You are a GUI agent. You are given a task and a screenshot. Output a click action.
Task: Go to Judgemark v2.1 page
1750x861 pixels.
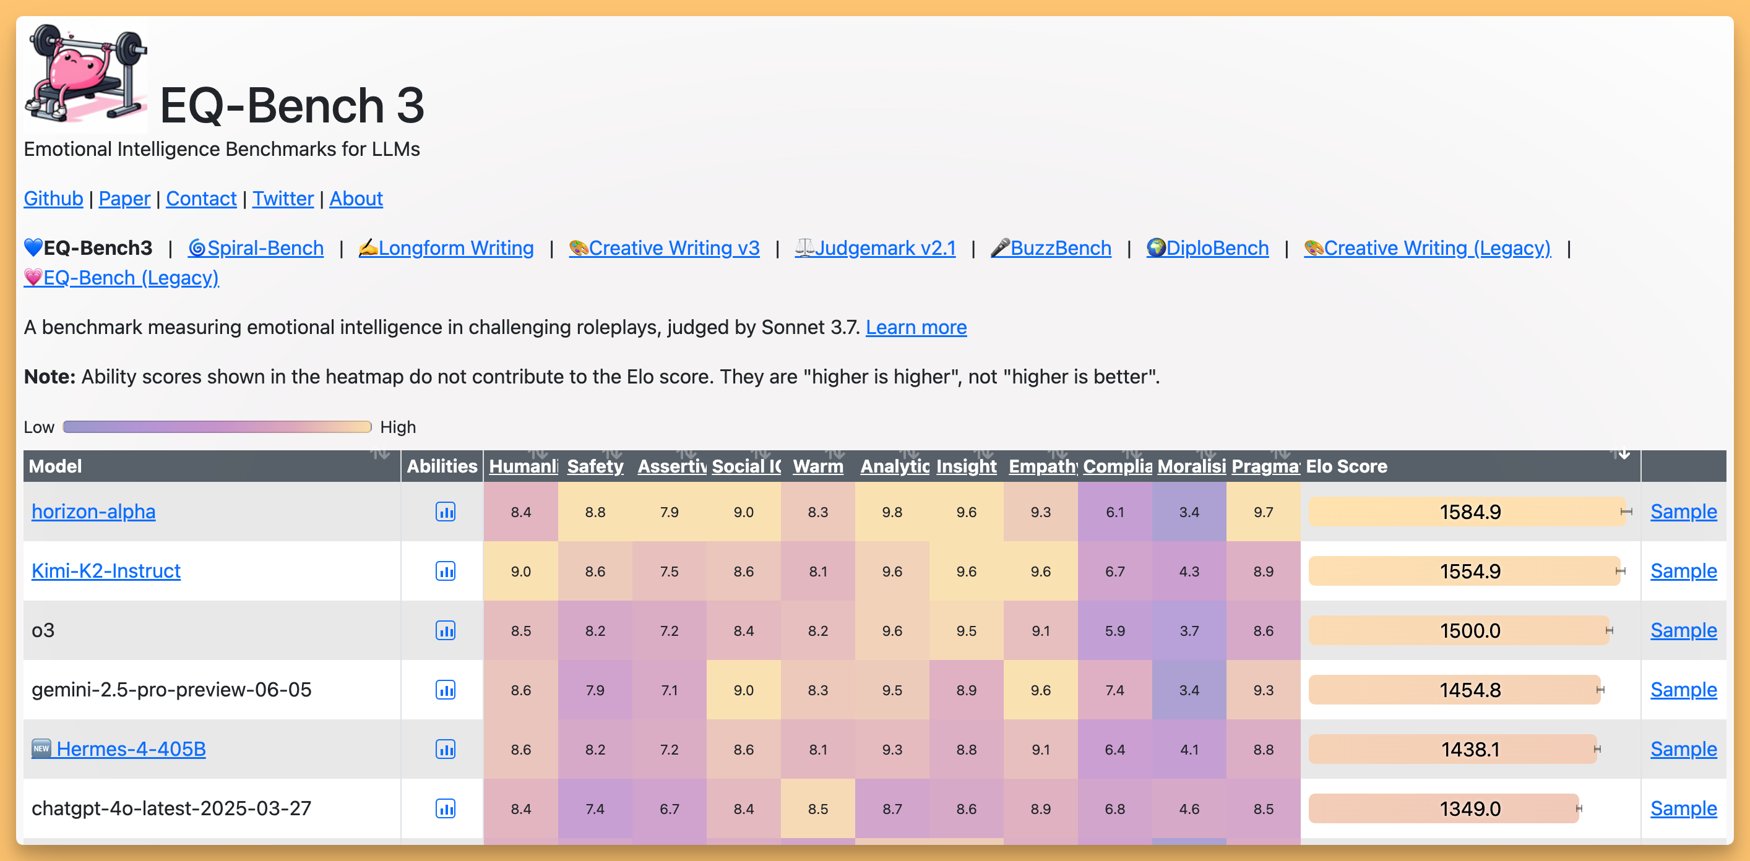pos(875,248)
